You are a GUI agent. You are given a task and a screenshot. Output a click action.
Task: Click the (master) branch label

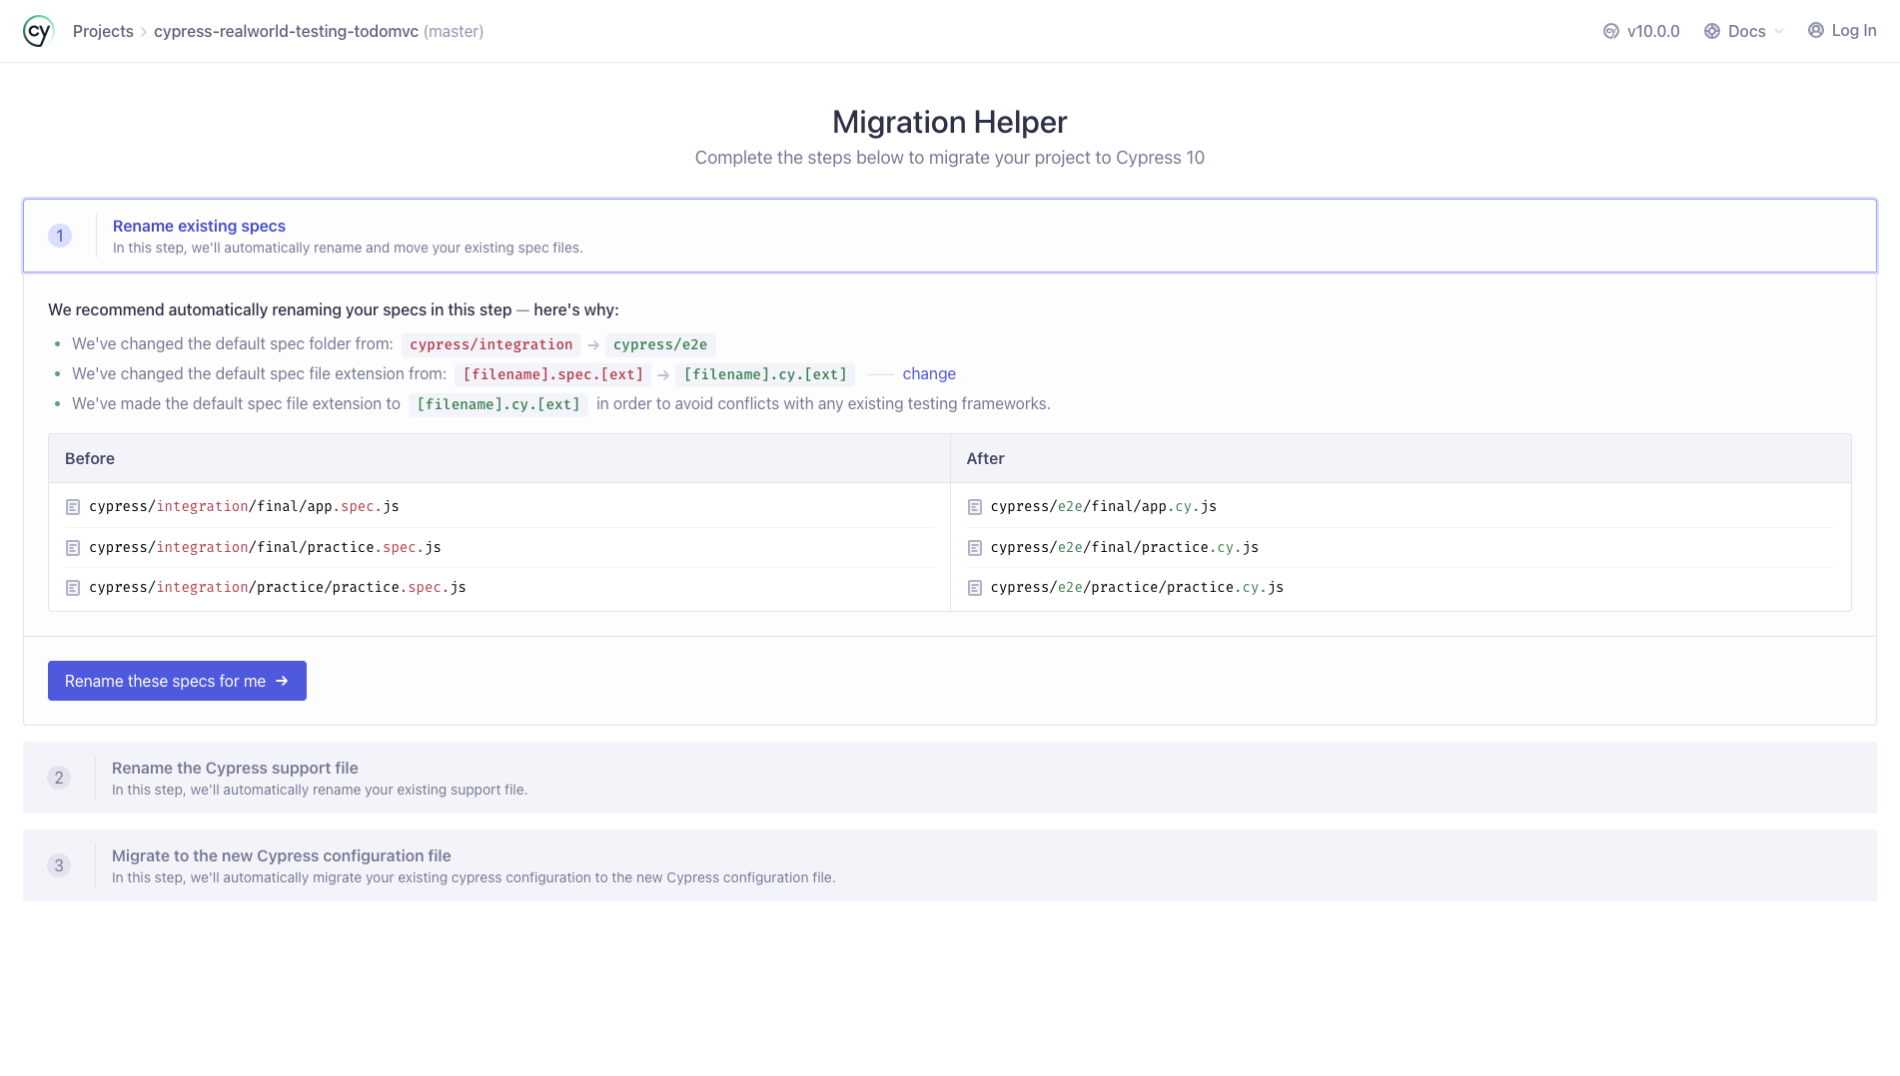click(x=454, y=31)
